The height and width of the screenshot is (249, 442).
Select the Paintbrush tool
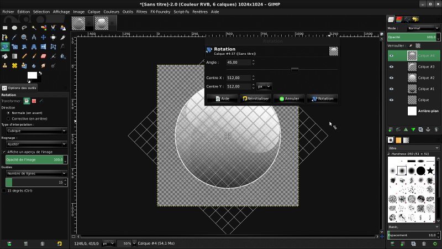tap(34, 56)
